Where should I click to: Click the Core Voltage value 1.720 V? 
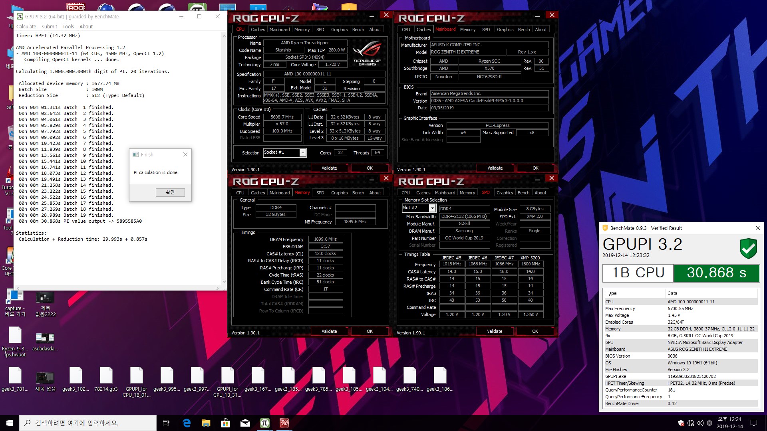pyautogui.click(x=332, y=65)
